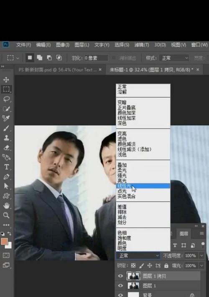Click the 填充 100% value field
Screen dimensions: 209x297
191,266
